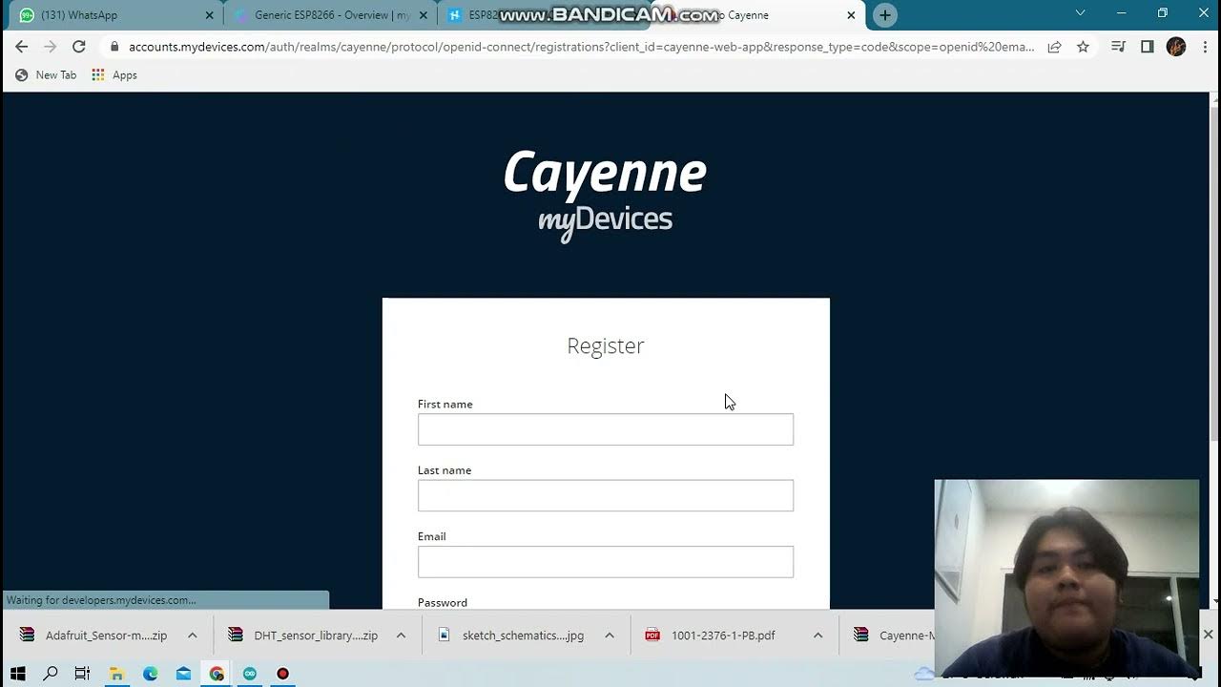This screenshot has height=687, width=1221.
Task: Open the tab search chevron
Action: pyautogui.click(x=1080, y=13)
